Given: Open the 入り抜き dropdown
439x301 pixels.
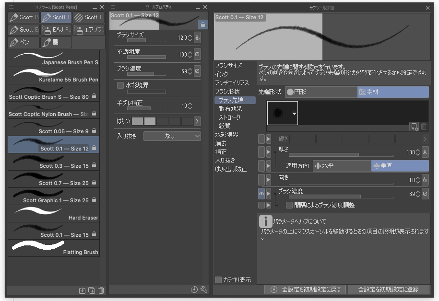Looking at the screenshot, I should click(172, 136).
